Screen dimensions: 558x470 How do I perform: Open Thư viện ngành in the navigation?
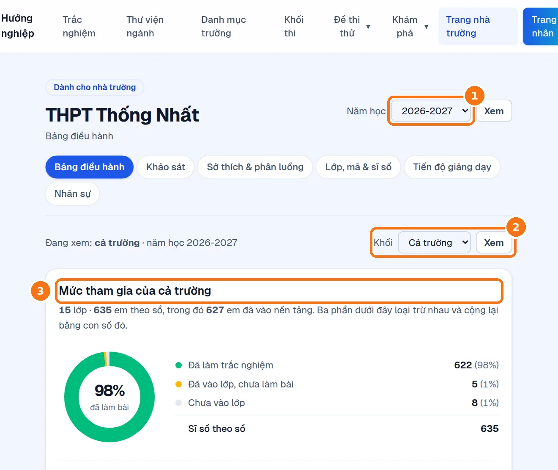click(x=145, y=26)
